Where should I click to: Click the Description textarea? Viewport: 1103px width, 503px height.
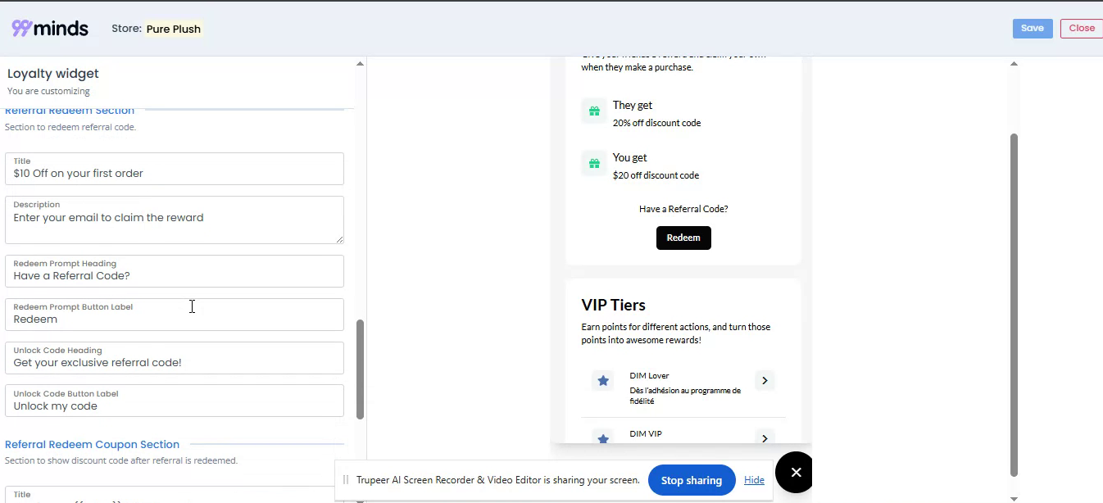click(175, 220)
